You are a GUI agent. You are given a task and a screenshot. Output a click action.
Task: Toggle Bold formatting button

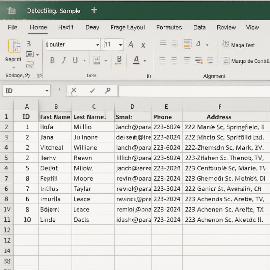52,60
